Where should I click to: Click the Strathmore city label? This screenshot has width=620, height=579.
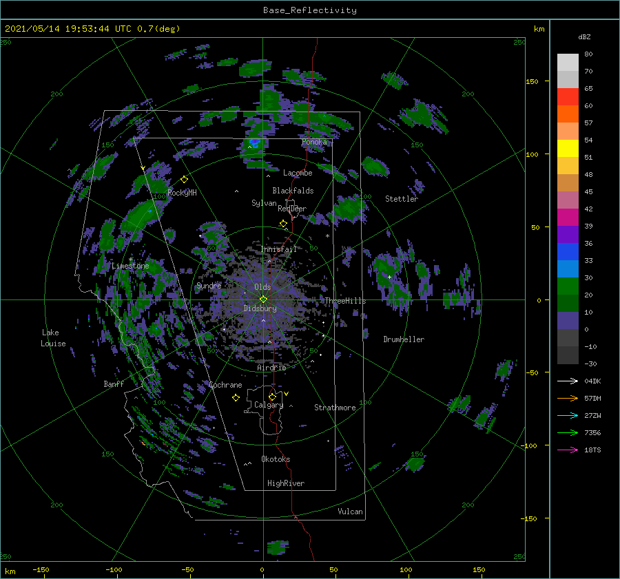(x=335, y=408)
